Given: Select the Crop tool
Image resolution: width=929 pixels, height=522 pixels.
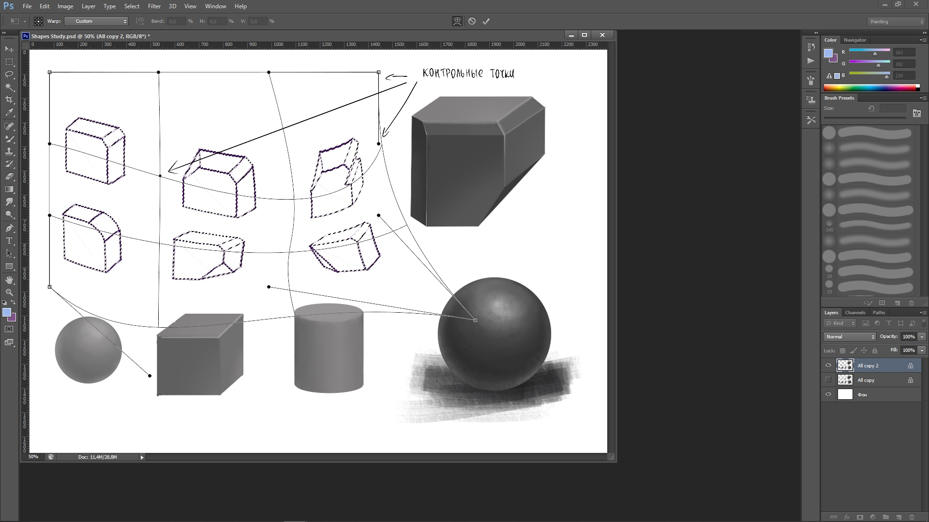Looking at the screenshot, I should [9, 100].
